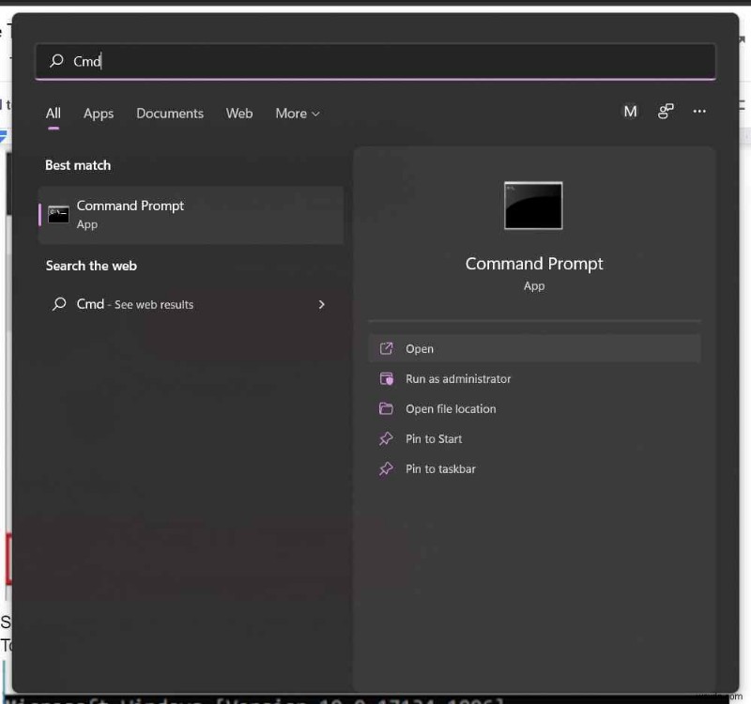The width and height of the screenshot is (751, 704).
Task: Expand the More dropdown
Action: coord(298,114)
